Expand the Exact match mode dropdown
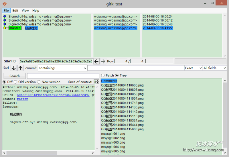Screen dimensions: 229x157 [193, 68]
